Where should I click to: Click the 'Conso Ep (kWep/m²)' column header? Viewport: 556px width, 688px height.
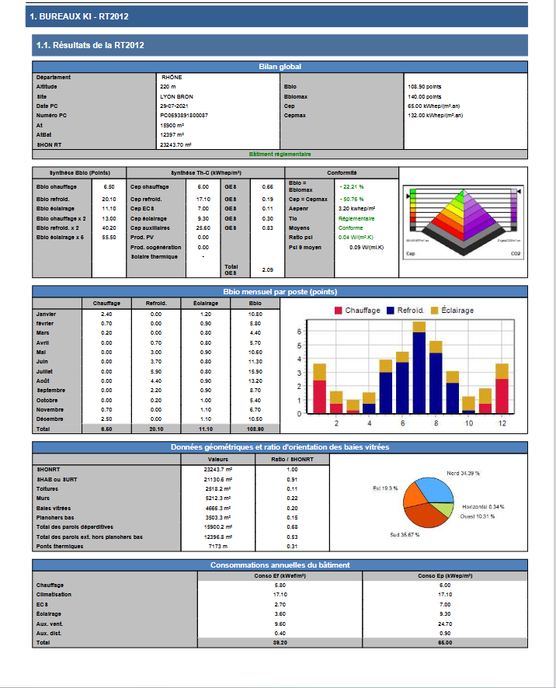click(445, 575)
